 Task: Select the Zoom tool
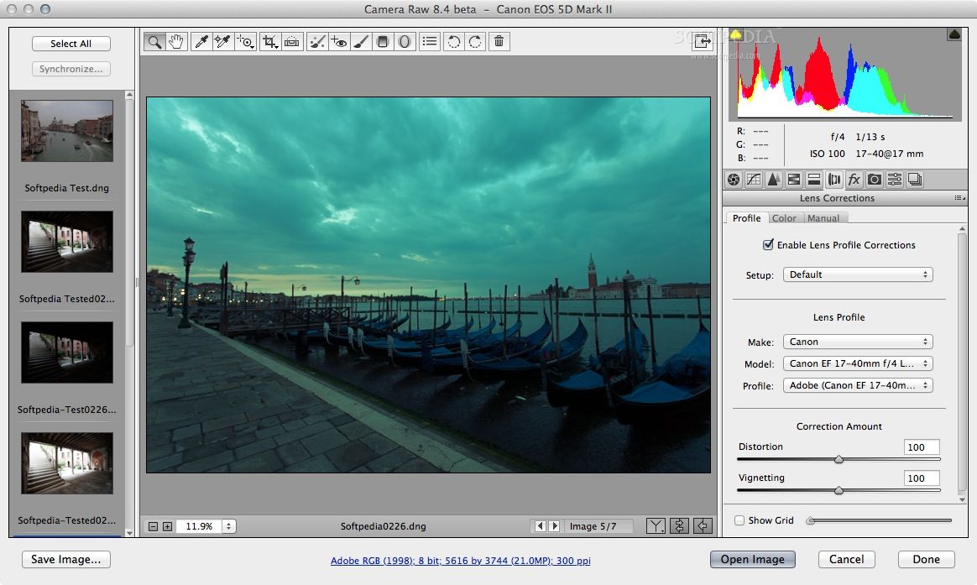point(154,40)
